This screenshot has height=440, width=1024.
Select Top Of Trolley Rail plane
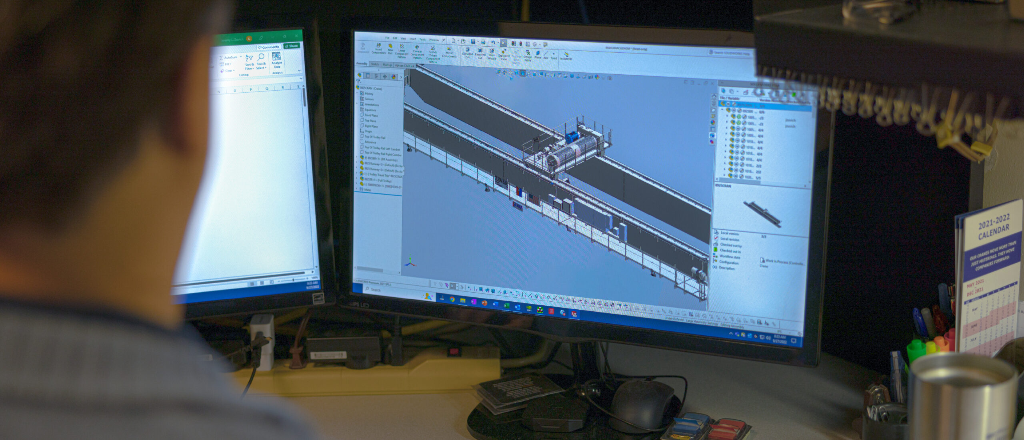click(373, 137)
